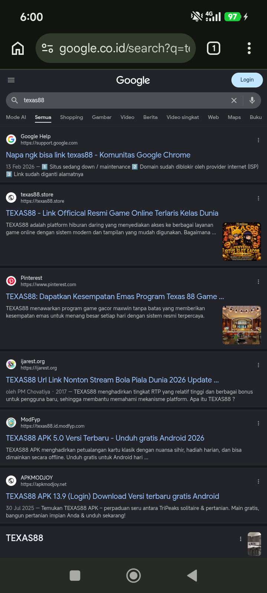Open texas88.store slot gacor thumbnail
Viewport: 267px width, 593px height.
click(242, 242)
